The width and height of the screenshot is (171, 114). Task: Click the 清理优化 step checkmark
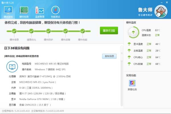31,31
